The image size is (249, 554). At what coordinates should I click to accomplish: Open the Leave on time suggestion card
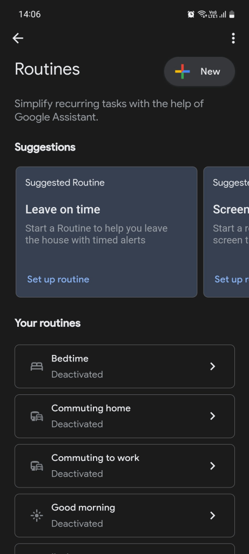click(x=106, y=232)
